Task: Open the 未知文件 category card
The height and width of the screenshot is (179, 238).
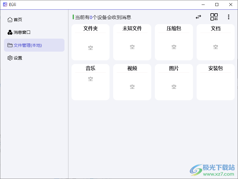Action: (132, 42)
